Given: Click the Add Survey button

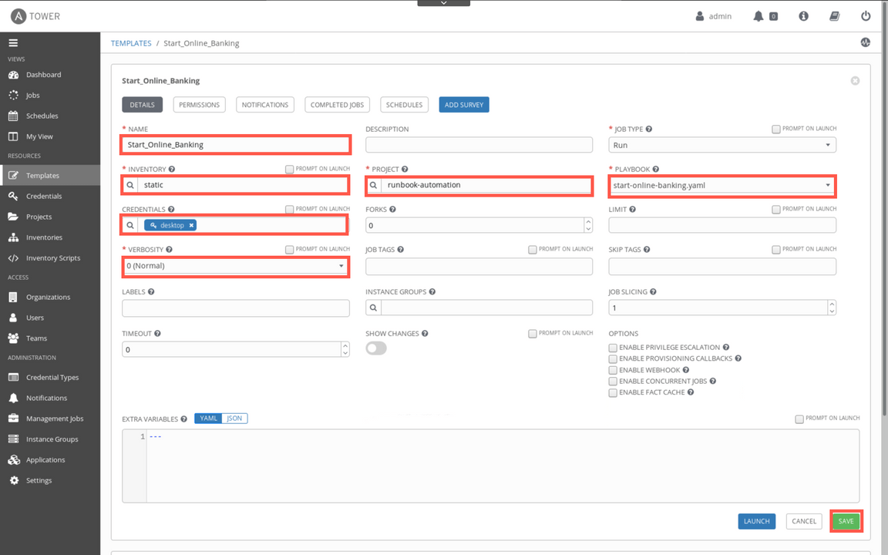Looking at the screenshot, I should coord(463,105).
